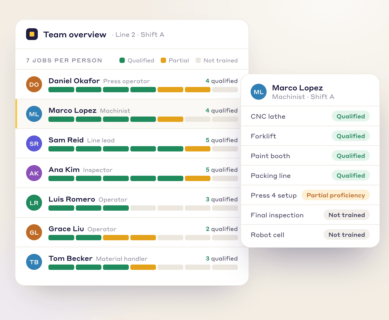The height and width of the screenshot is (320, 389).
Task: Click the "Line 2 · Shift A" subtitle
Action: 140,34
